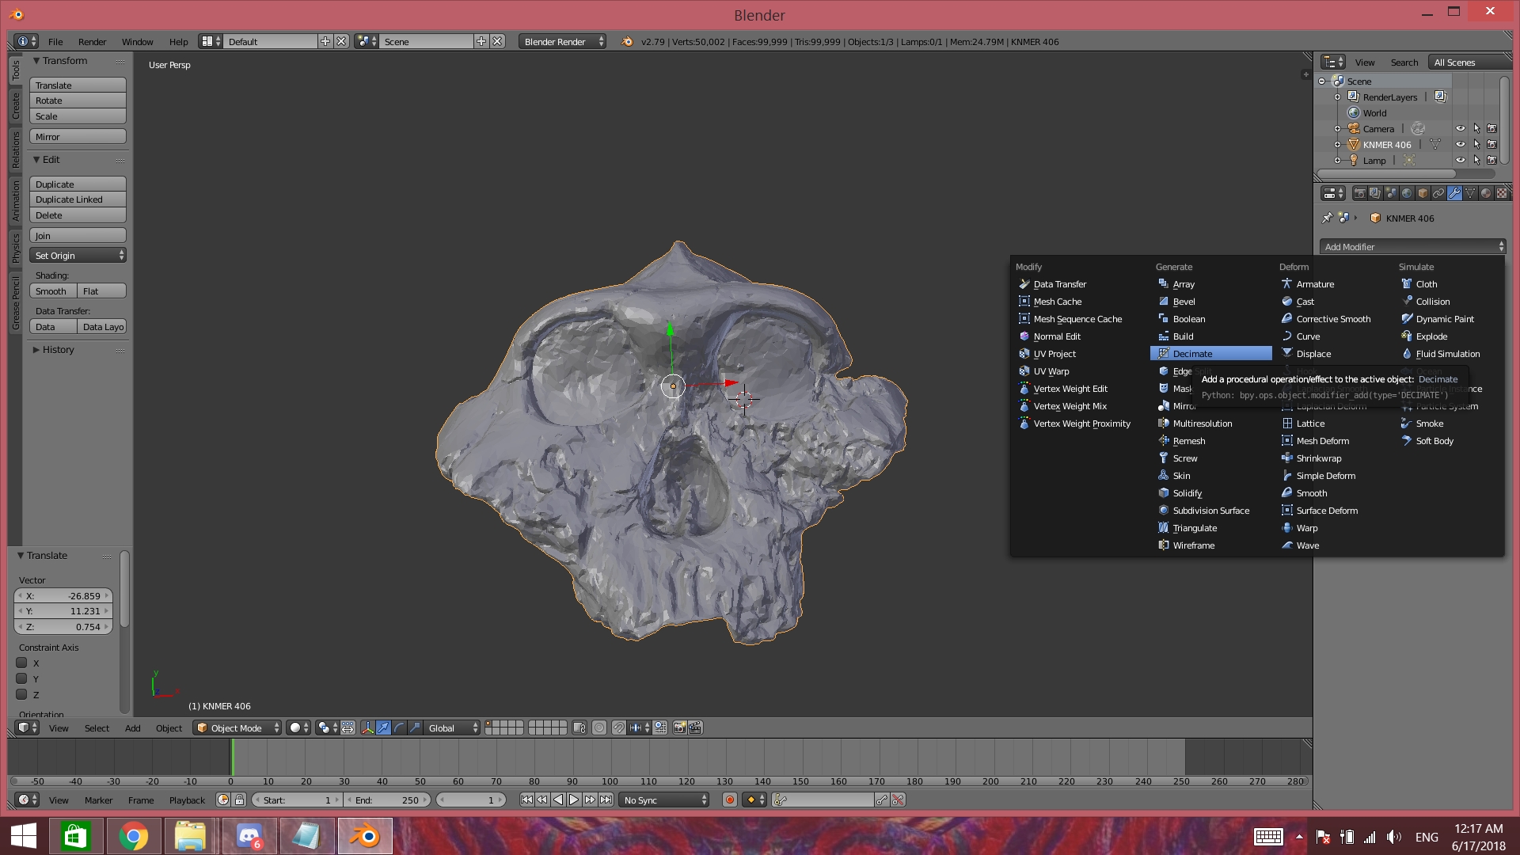Select the Decimate modifier menu entry
1520x855 pixels.
1211,354
